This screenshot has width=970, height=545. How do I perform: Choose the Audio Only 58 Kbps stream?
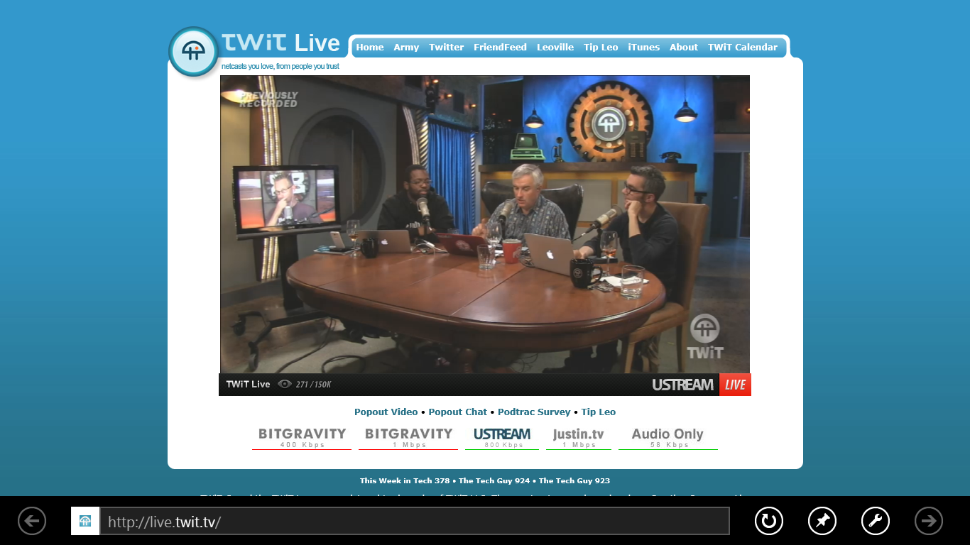pos(667,437)
